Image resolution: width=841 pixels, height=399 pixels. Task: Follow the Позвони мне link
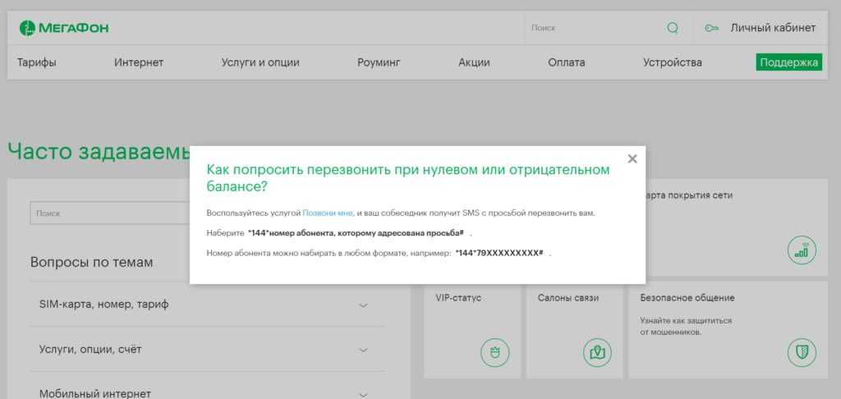pyautogui.click(x=328, y=213)
